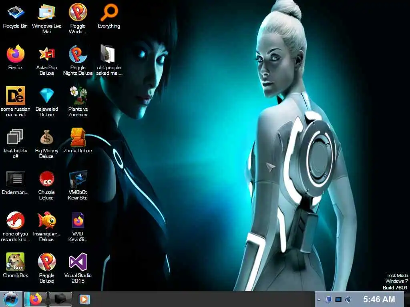Click the Show Desktop strip at the taskbar end
Viewport: 410px width, 307px height.
coord(407,299)
